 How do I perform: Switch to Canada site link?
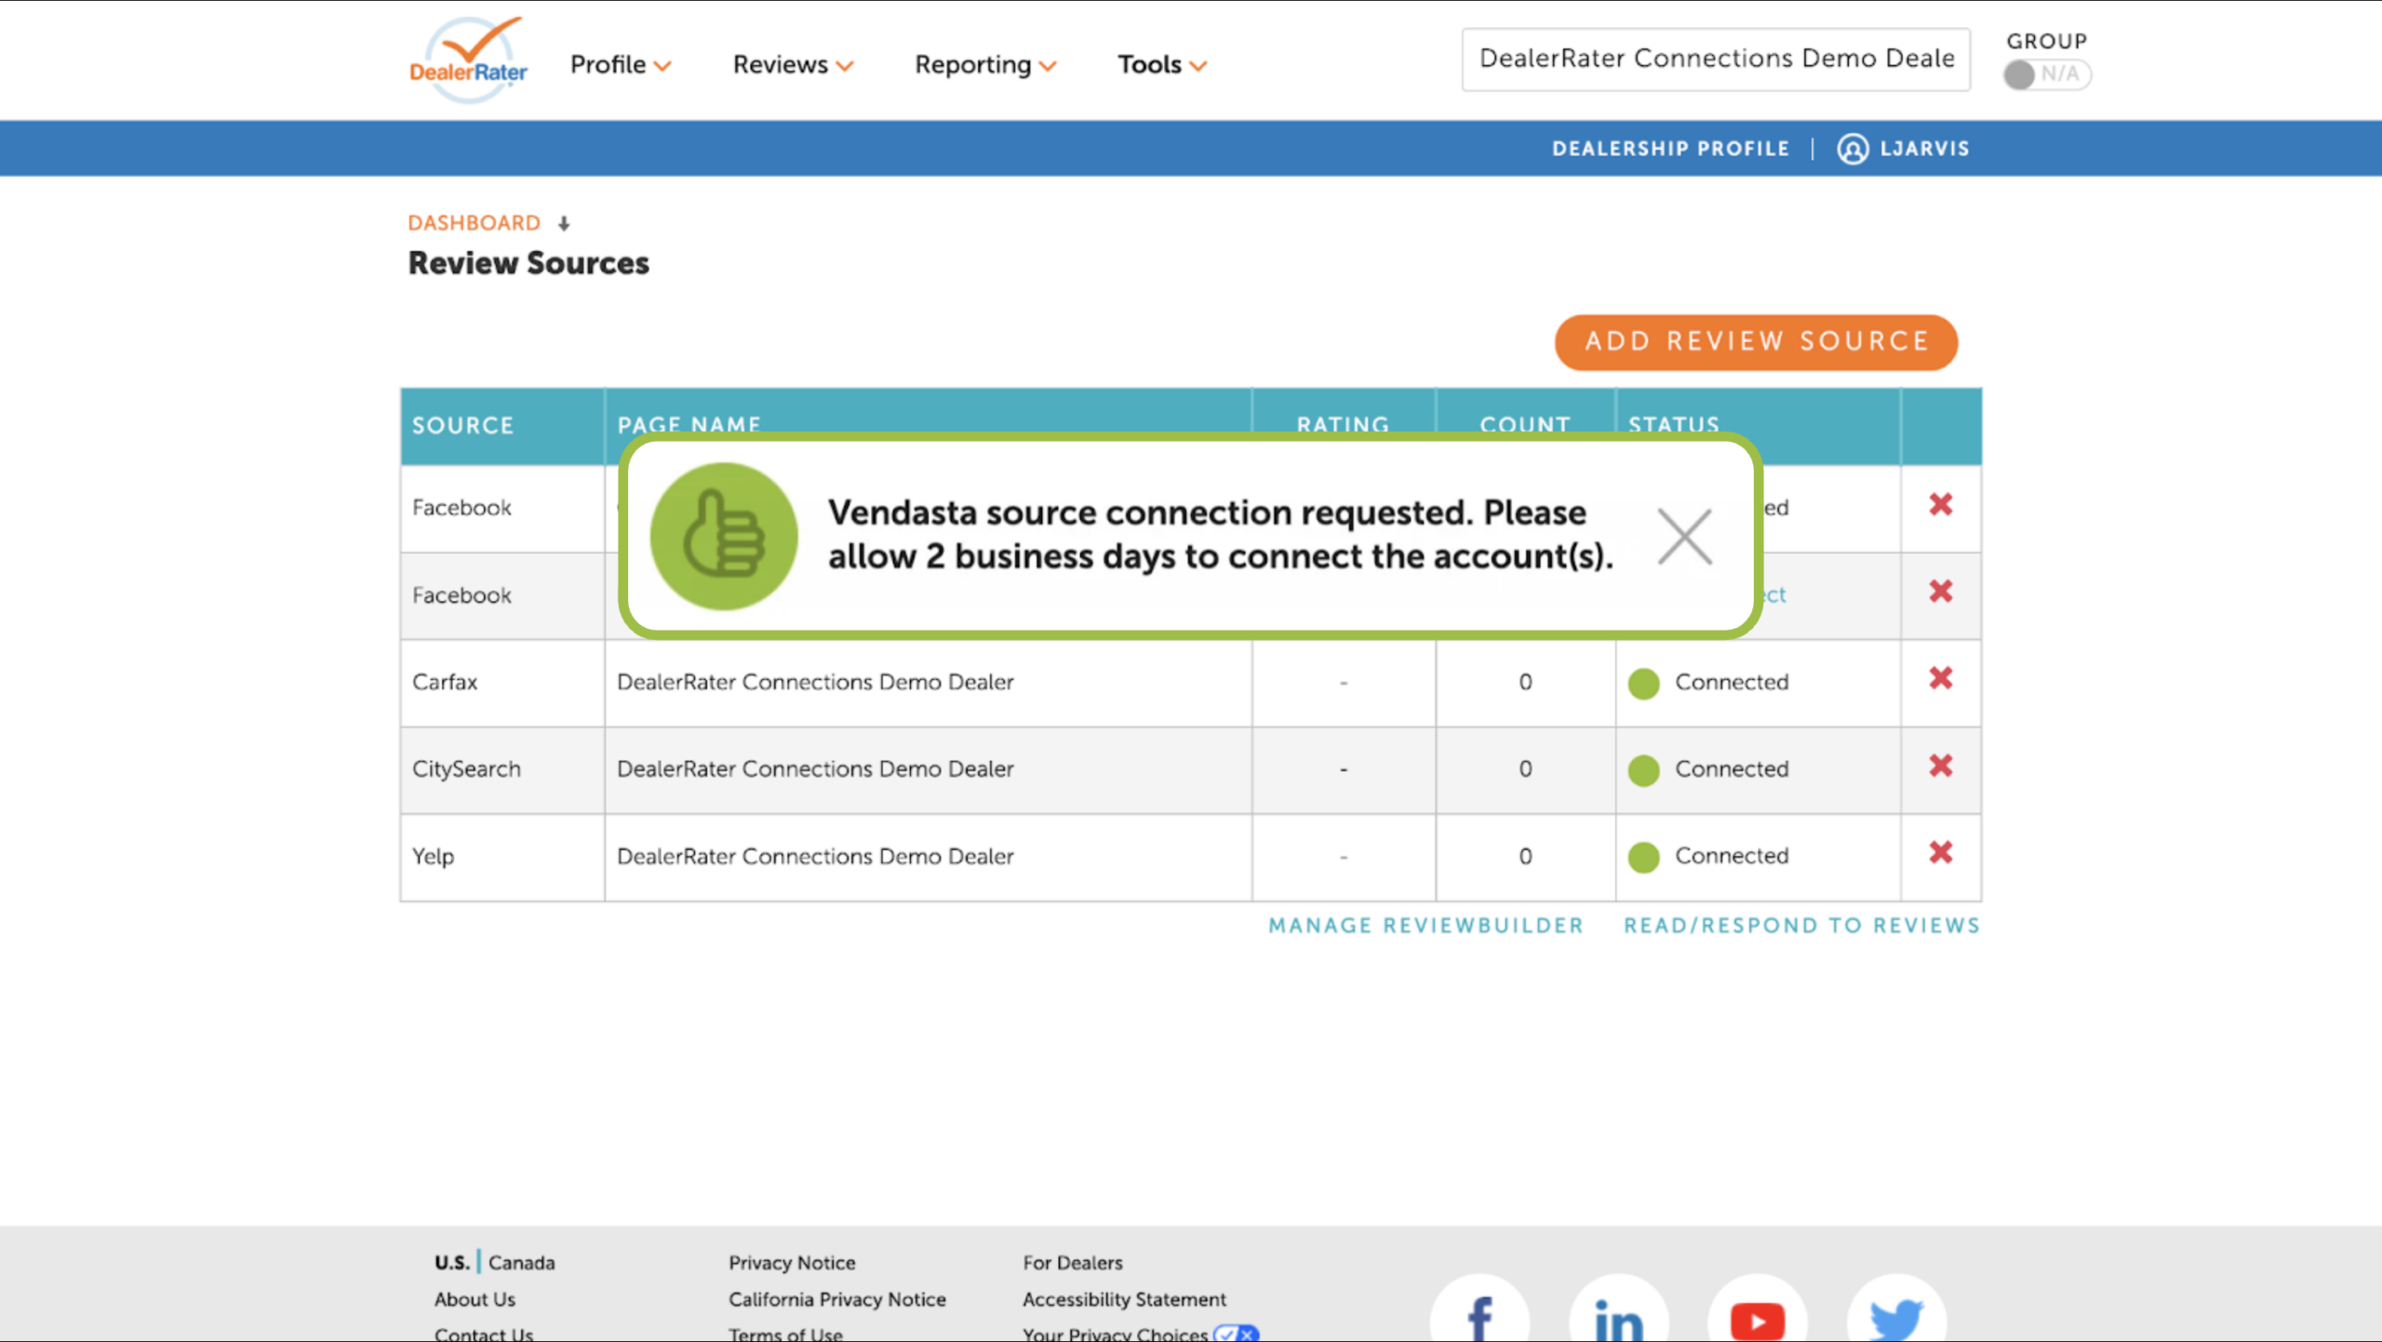click(x=521, y=1263)
